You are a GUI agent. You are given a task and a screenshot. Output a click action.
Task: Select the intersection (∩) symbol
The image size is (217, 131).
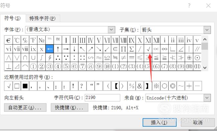click(25, 58)
